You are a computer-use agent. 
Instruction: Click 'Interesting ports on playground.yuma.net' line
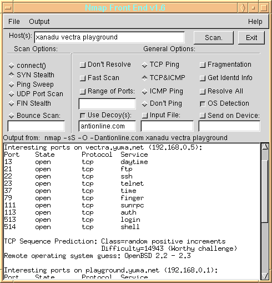pyautogui.click(x=111, y=270)
